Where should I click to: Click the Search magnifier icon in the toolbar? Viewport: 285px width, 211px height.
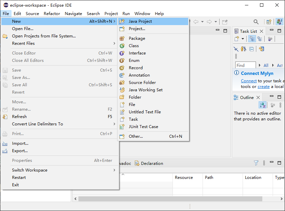(x=256, y=22)
